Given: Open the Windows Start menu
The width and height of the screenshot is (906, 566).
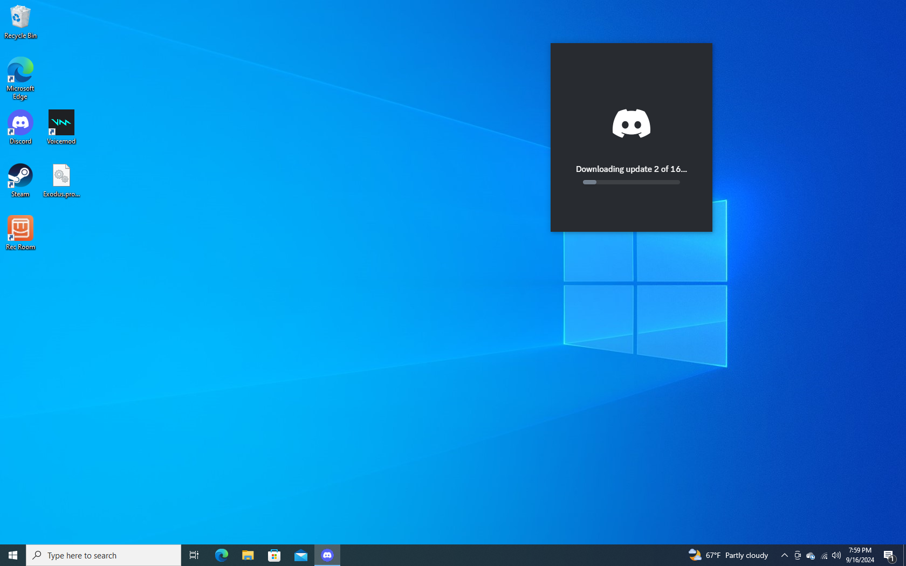Looking at the screenshot, I should click(x=13, y=555).
